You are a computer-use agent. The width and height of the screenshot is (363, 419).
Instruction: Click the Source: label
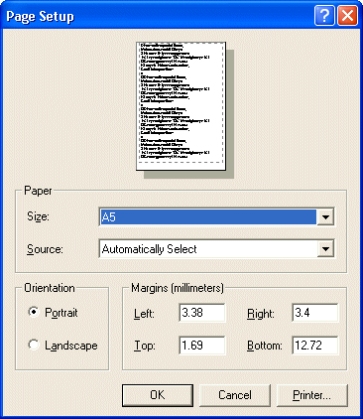[x=45, y=249]
